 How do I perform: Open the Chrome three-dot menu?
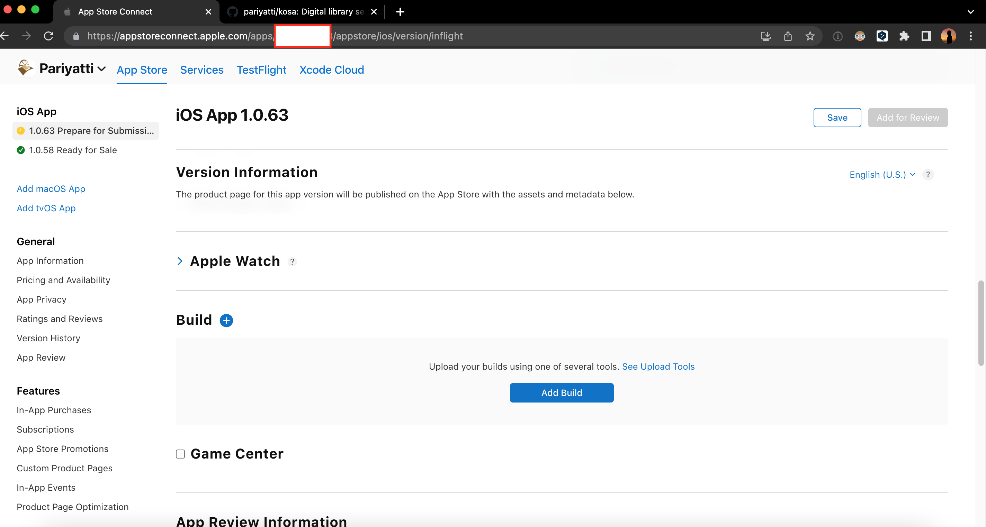point(971,36)
